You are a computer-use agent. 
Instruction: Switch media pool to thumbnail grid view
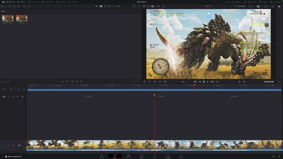[x=101, y=6]
